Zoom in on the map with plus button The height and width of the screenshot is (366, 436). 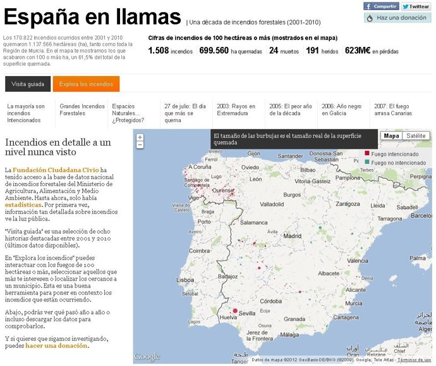coord(140,137)
